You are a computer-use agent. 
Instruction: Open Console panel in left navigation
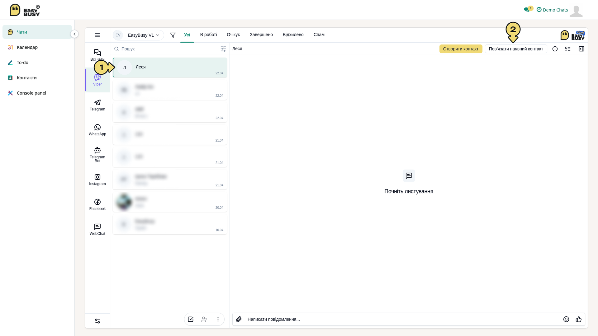pyautogui.click(x=37, y=93)
